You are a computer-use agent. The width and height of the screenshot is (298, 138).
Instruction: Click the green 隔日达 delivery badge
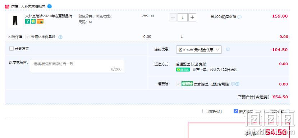pyautogui.click(x=183, y=70)
